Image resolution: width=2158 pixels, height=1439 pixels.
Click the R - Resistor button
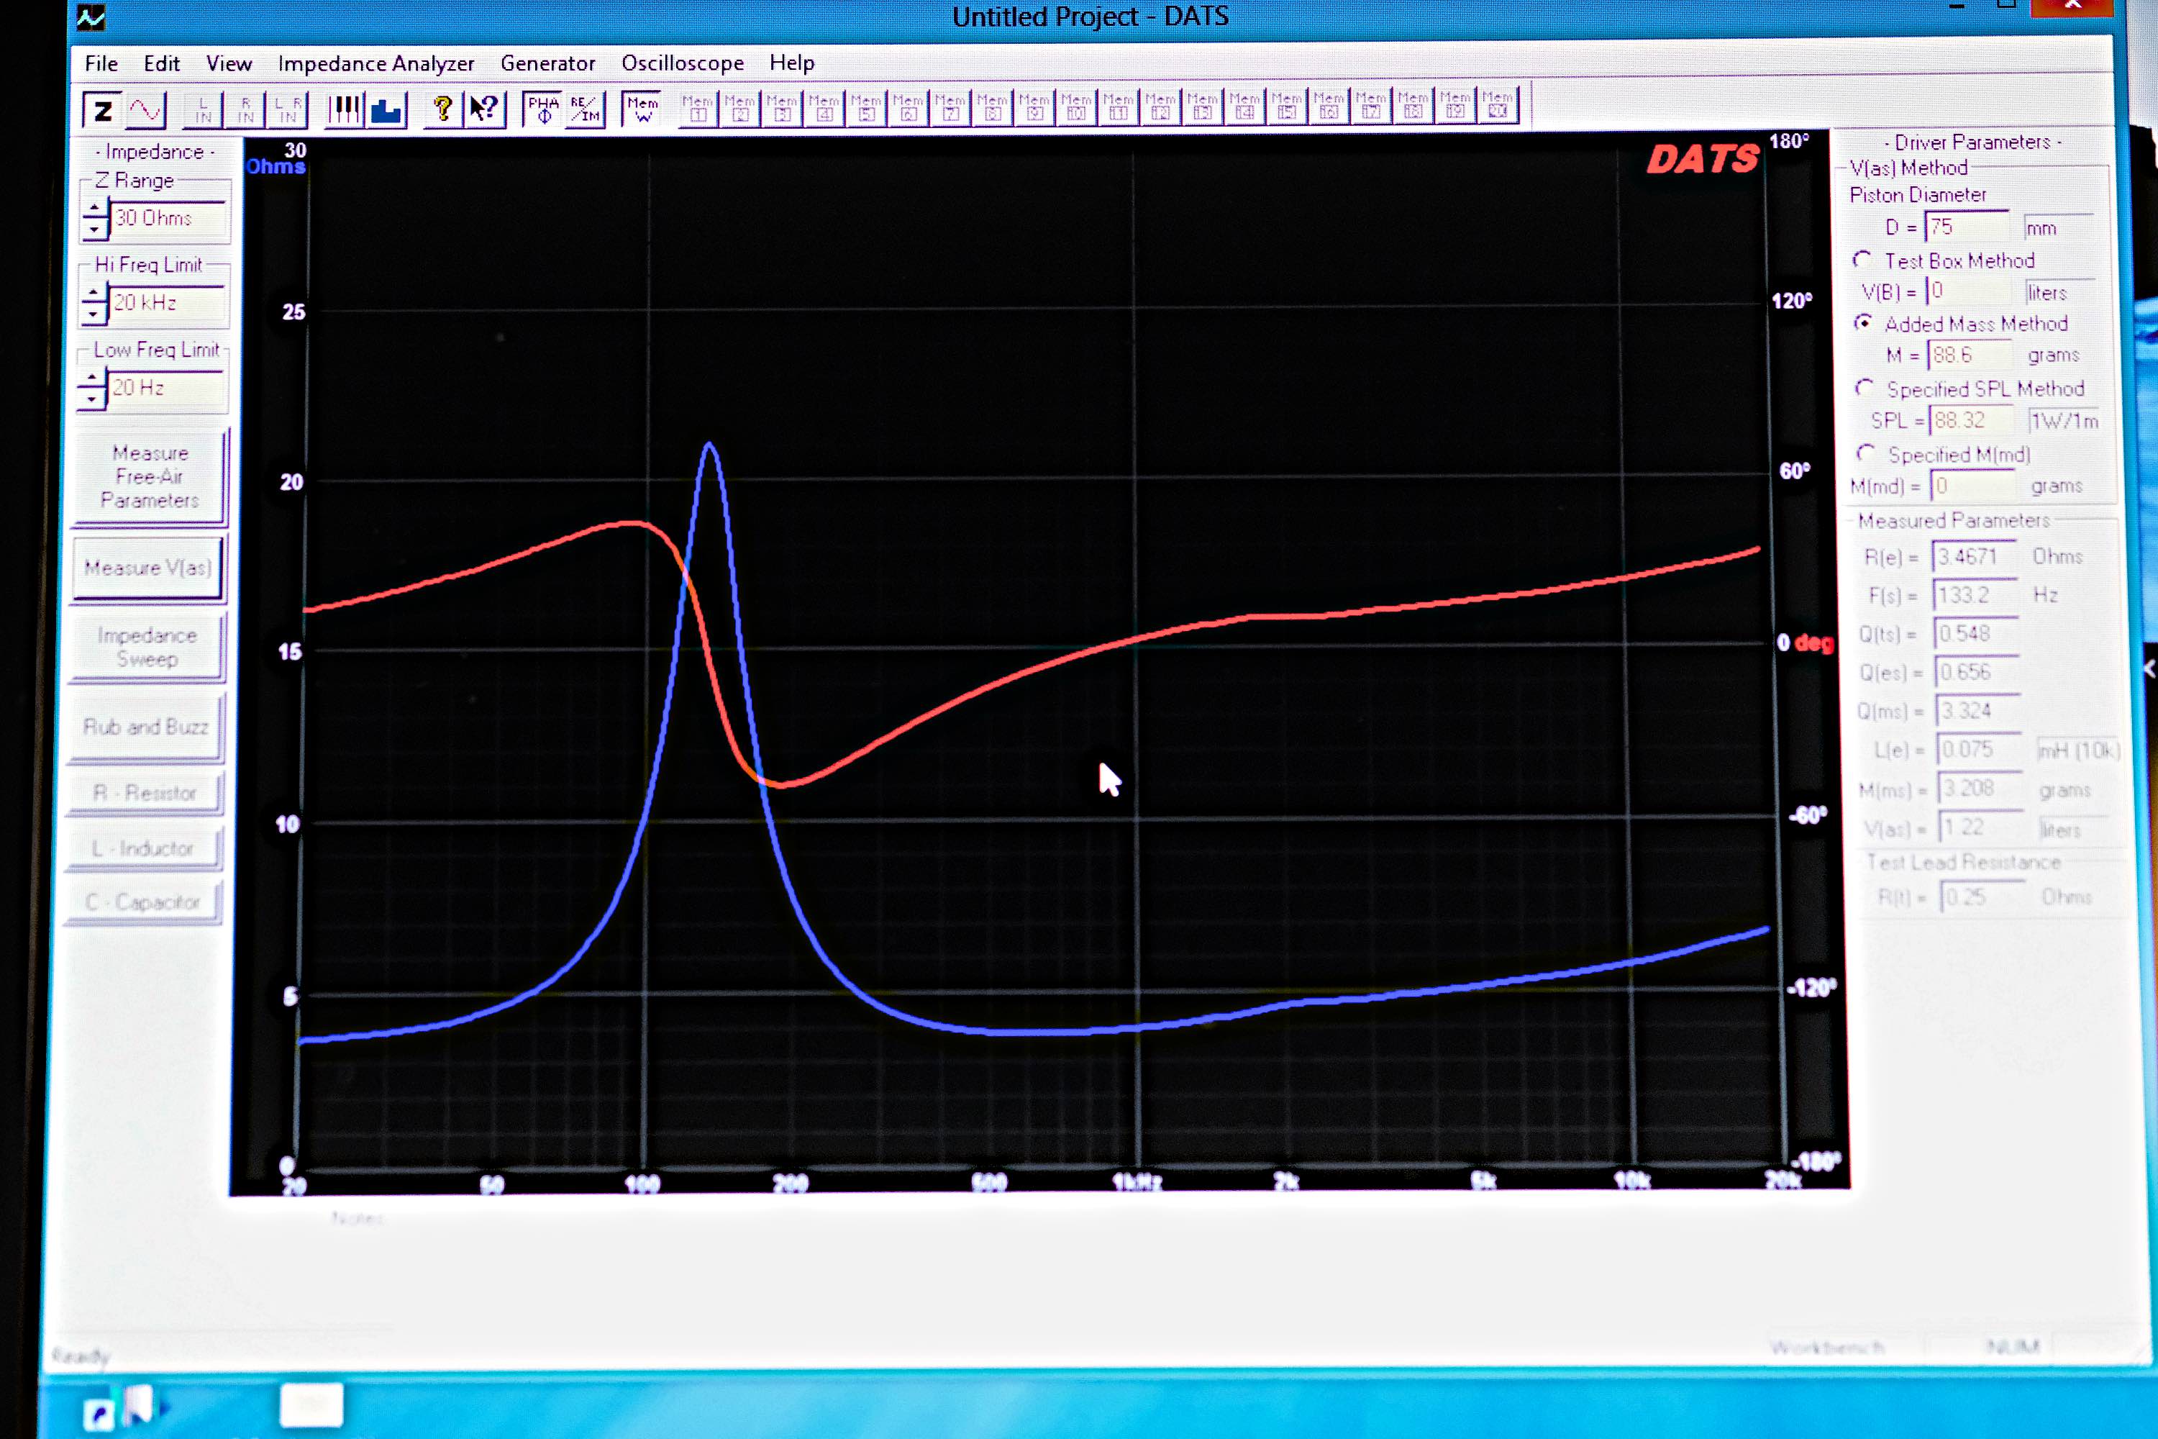tap(145, 793)
